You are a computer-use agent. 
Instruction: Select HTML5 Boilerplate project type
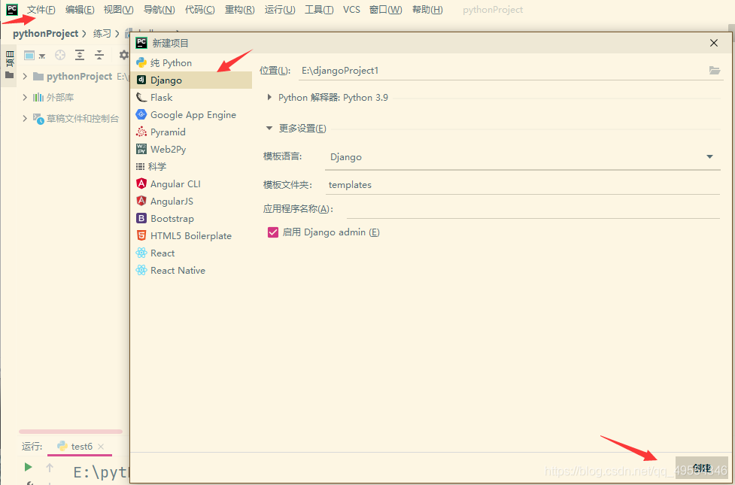point(191,236)
